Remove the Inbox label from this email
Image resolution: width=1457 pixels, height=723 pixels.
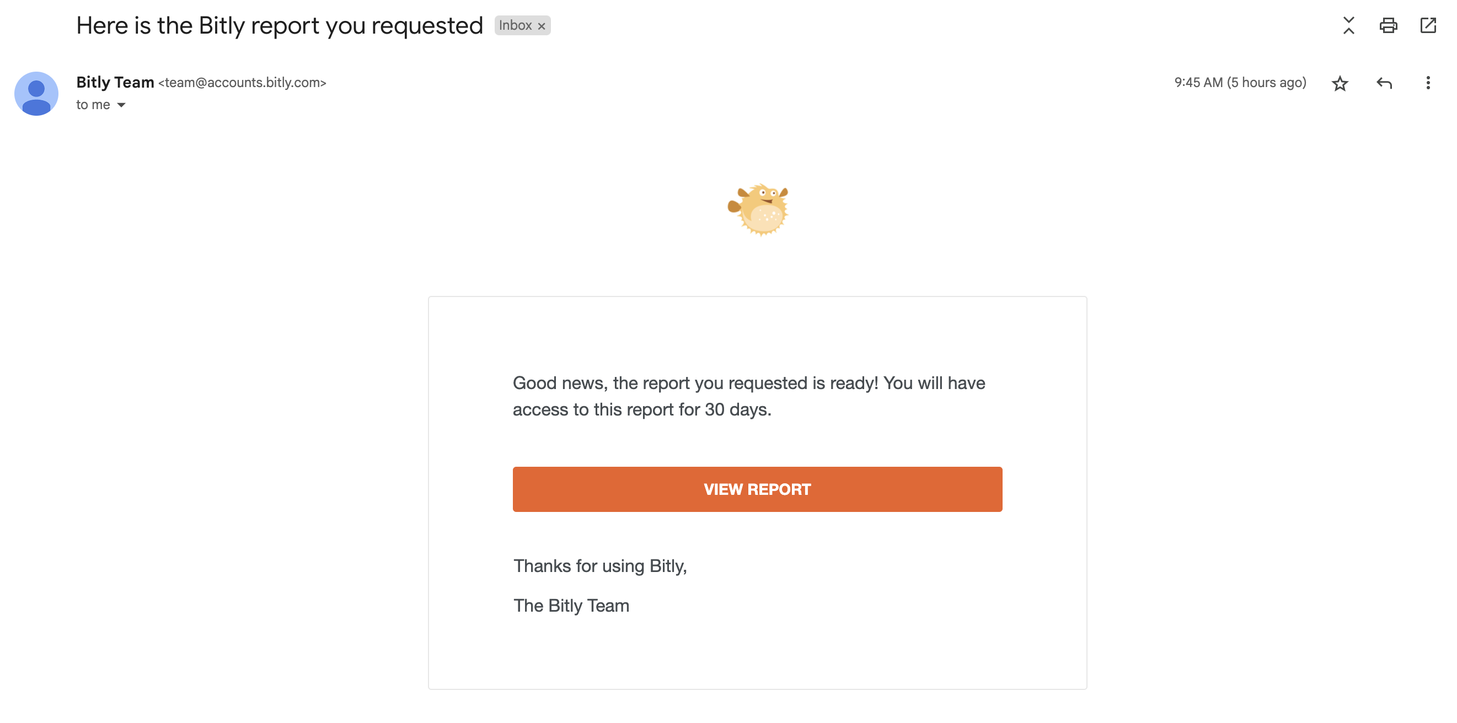[542, 25]
